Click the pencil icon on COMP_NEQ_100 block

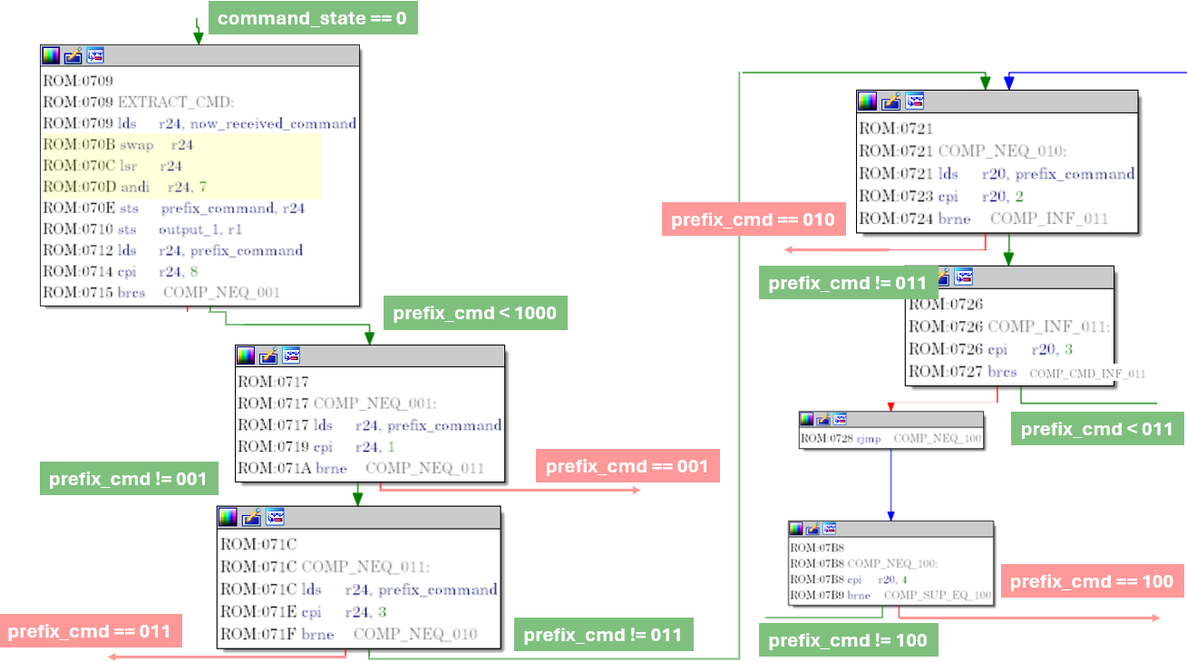(x=812, y=529)
